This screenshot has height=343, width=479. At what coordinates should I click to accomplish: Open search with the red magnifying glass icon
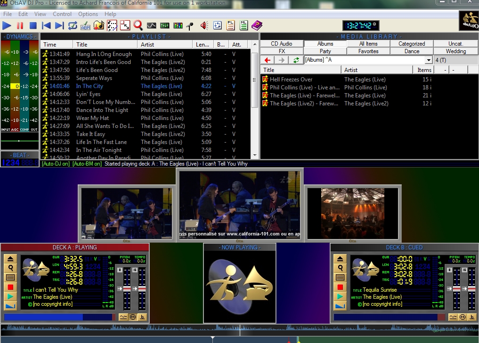click(138, 25)
